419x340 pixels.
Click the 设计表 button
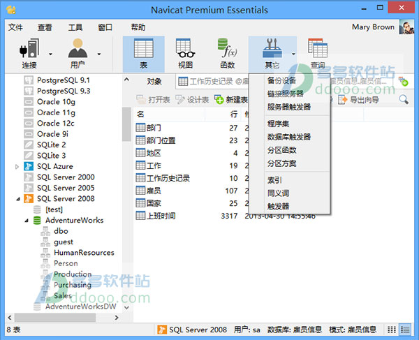tap(192, 100)
